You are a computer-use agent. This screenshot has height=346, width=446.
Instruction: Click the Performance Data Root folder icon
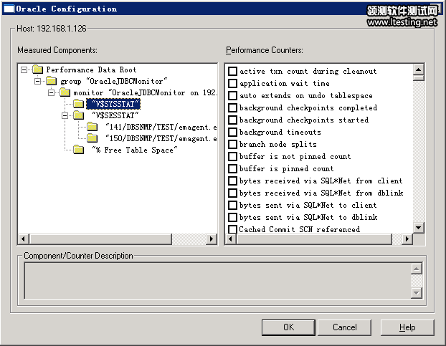[x=37, y=69]
